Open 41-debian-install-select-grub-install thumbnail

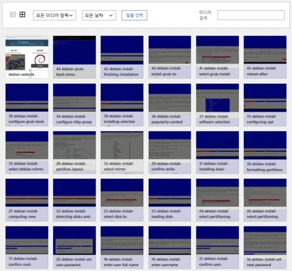coord(217,57)
